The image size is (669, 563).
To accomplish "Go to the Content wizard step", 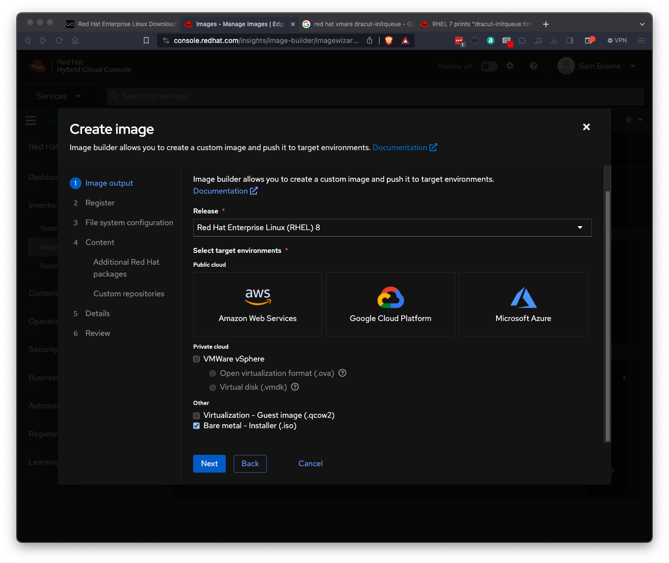I will tap(100, 242).
